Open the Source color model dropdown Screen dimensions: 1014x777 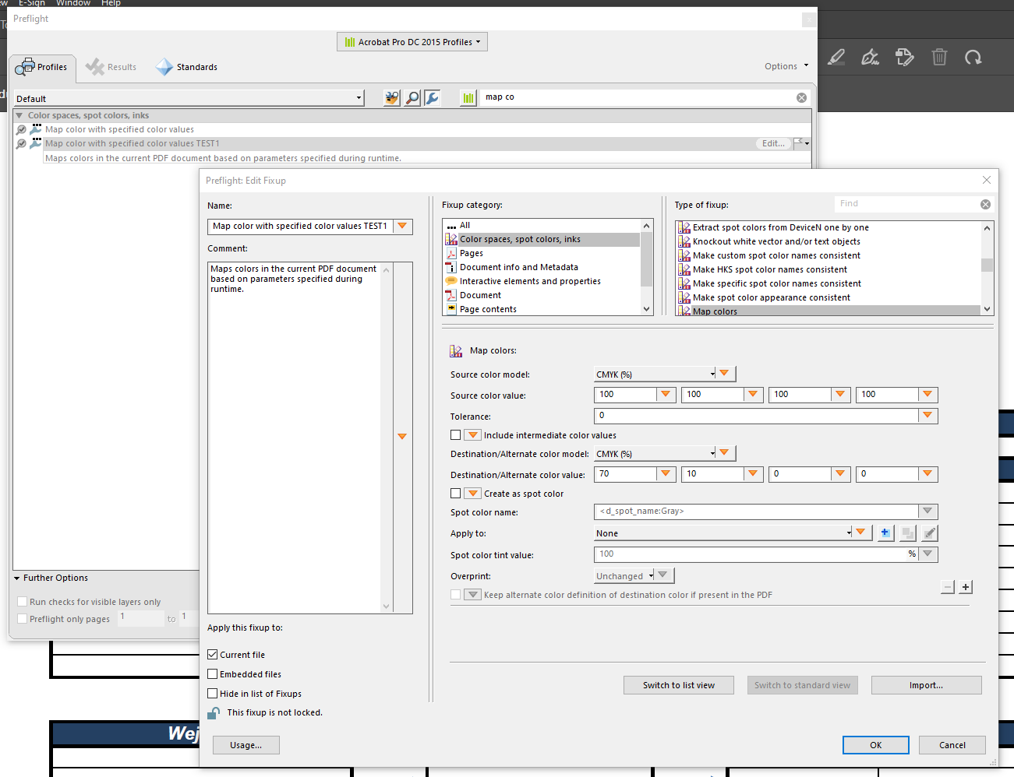click(x=655, y=374)
